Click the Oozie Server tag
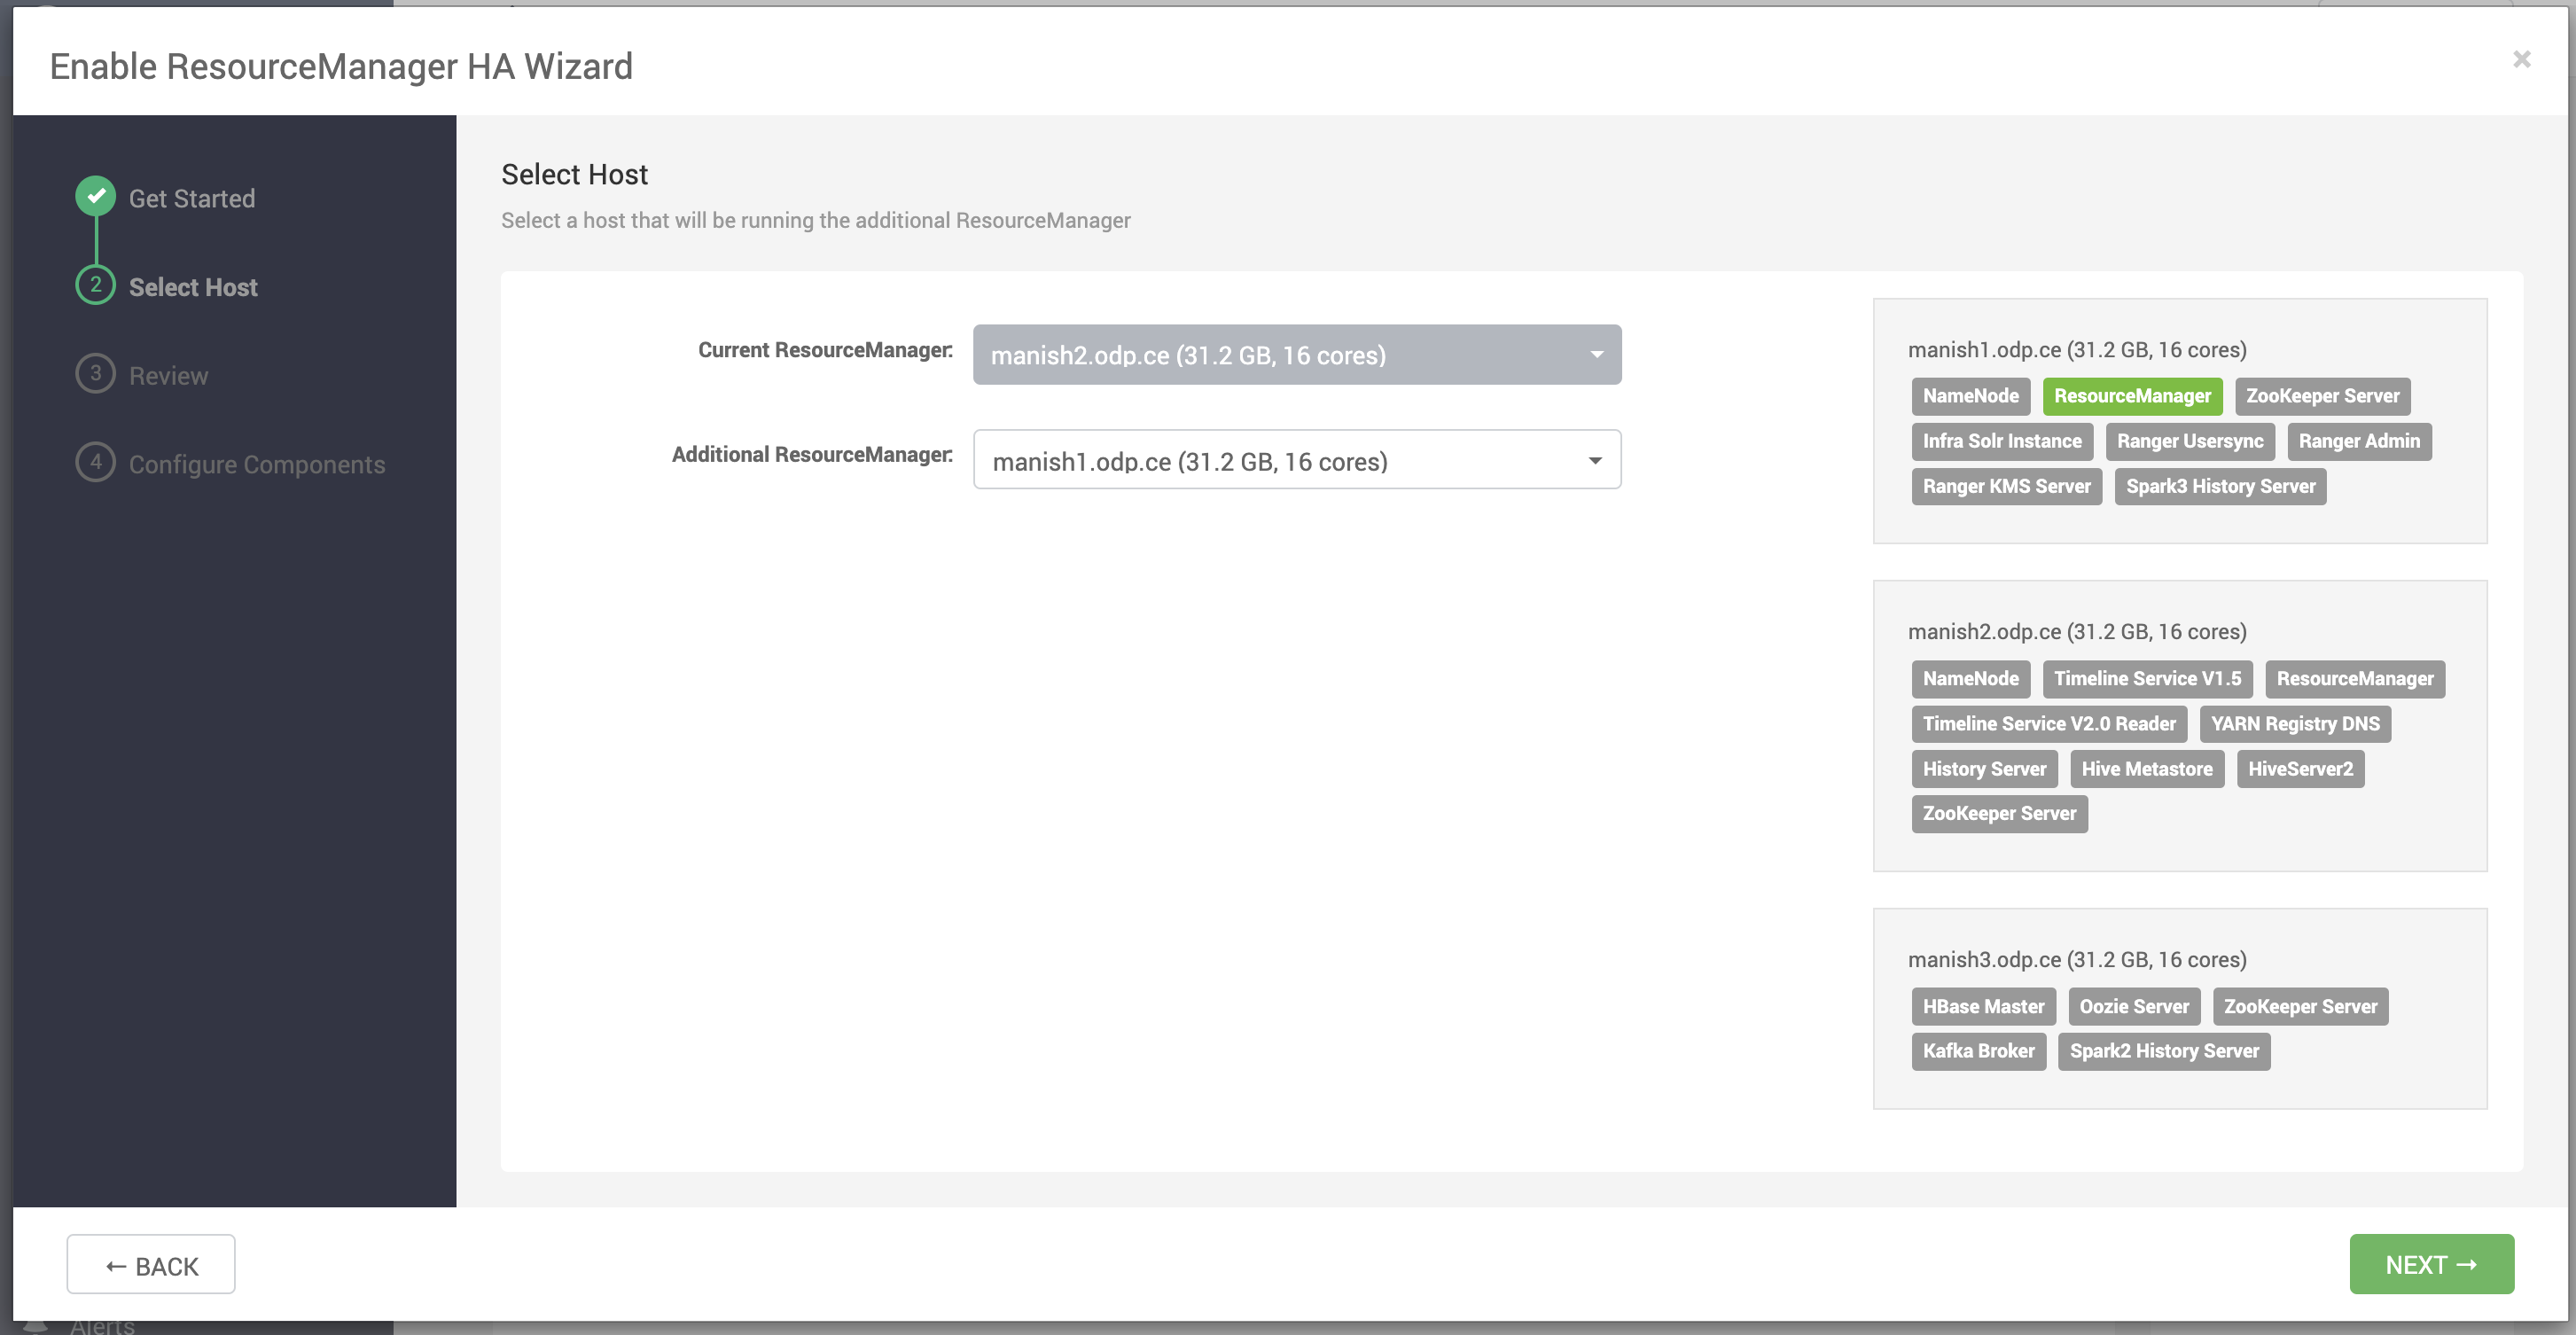Image resolution: width=2576 pixels, height=1335 pixels. pos(2134,1007)
